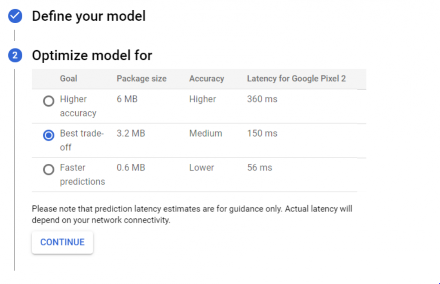Click the 56 ms latency value
440x284 pixels.
[260, 168]
